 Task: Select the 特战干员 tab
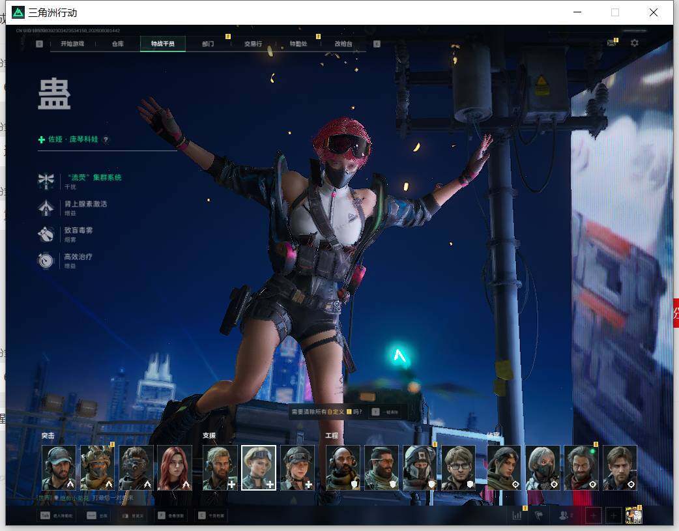pyautogui.click(x=163, y=44)
